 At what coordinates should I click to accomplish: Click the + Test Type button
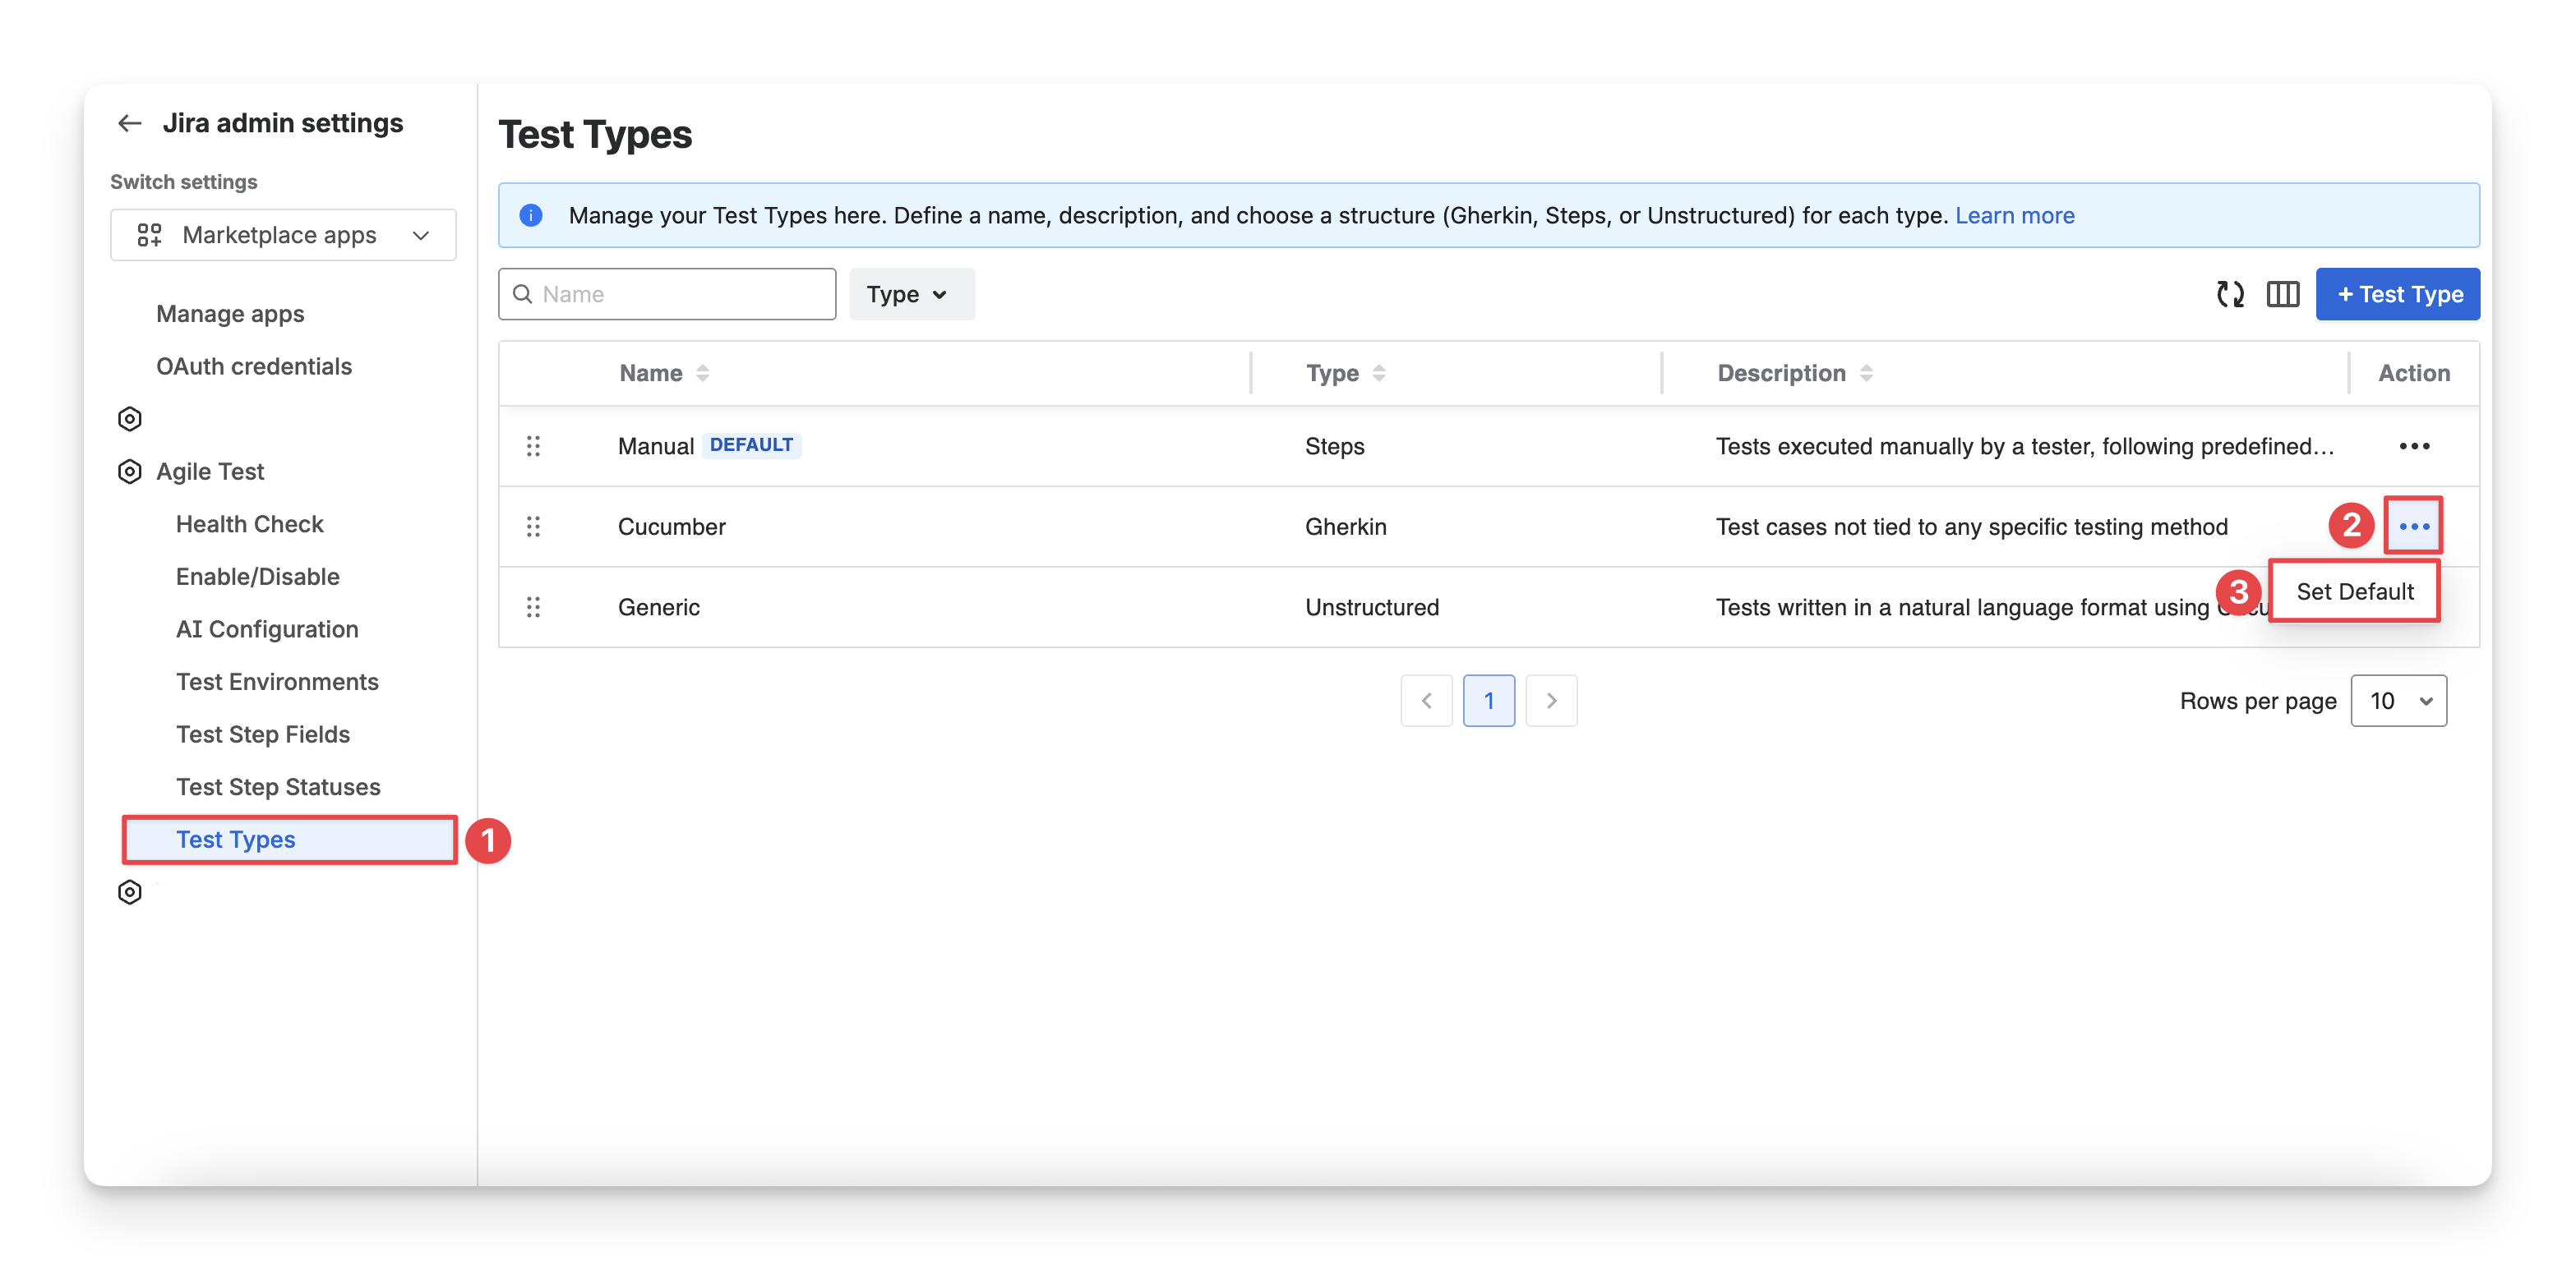click(2397, 294)
